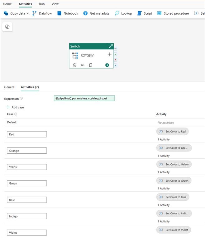205x238 pixels.
Task: Click the Yellow case field
Action: (27, 167)
